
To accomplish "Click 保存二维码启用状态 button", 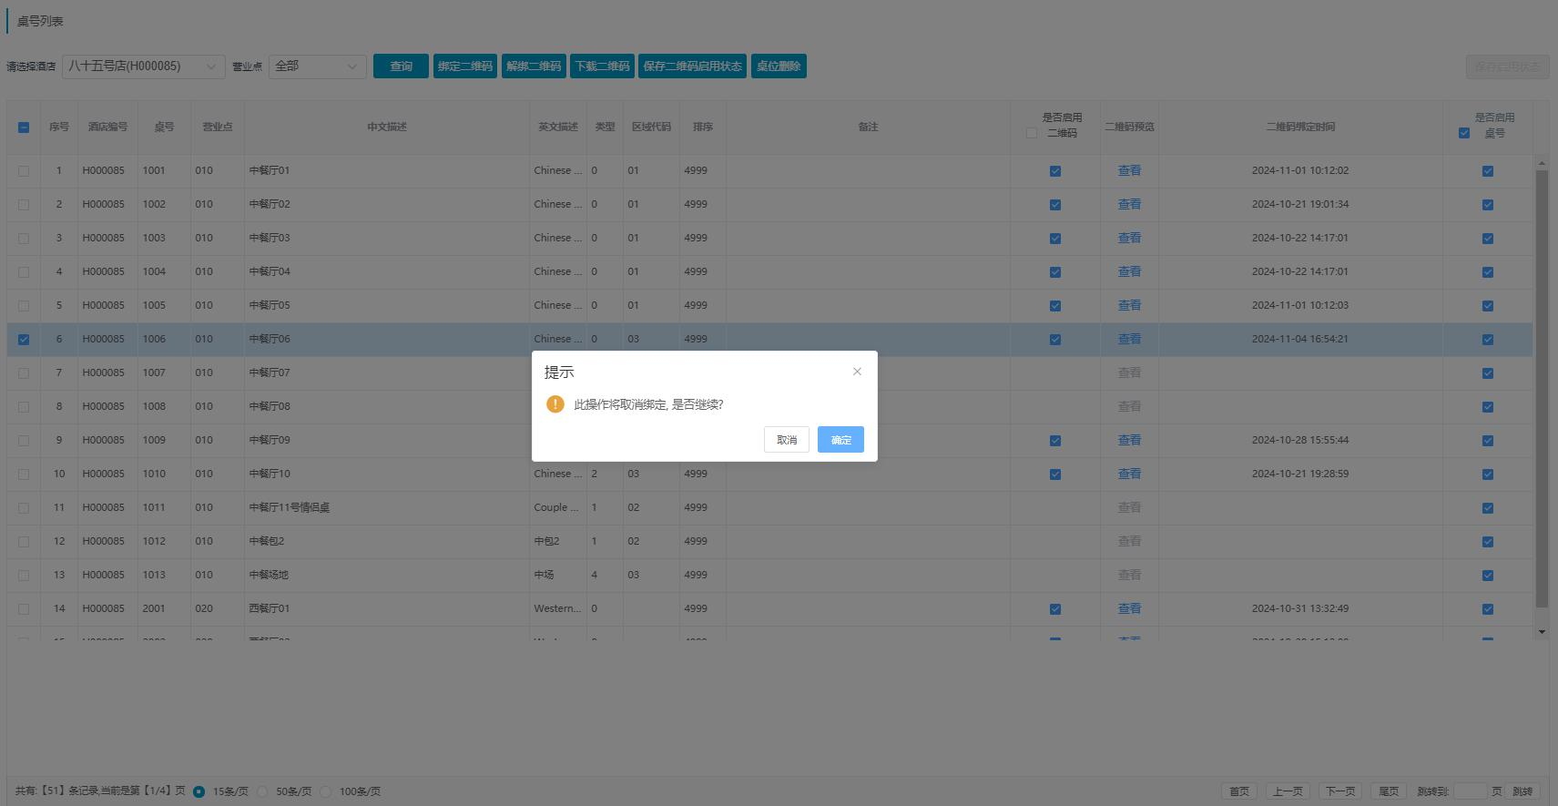I will 692,66.
